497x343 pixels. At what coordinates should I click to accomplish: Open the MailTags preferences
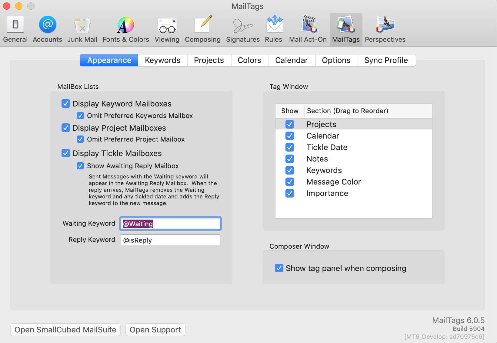pos(345,29)
